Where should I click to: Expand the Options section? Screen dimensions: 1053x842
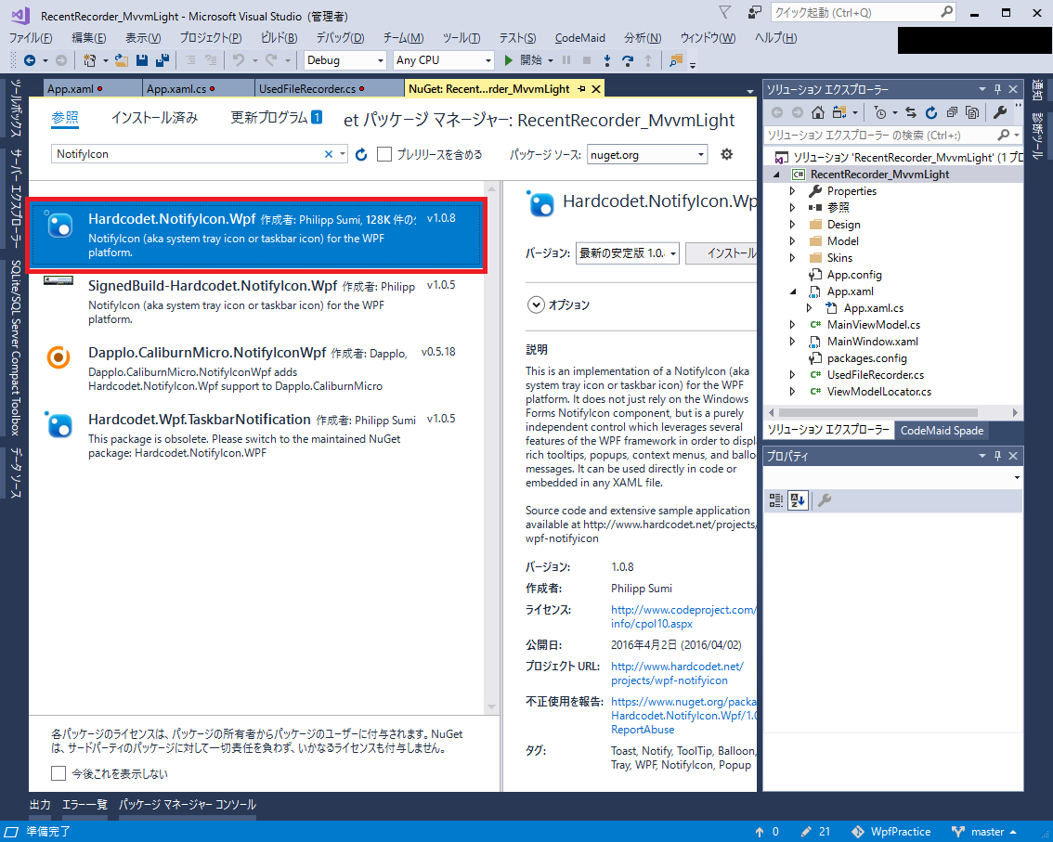click(536, 304)
